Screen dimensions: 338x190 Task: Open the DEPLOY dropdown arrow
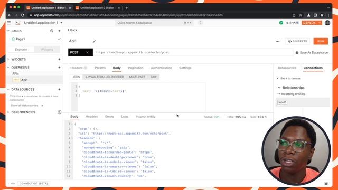pos(320,23)
